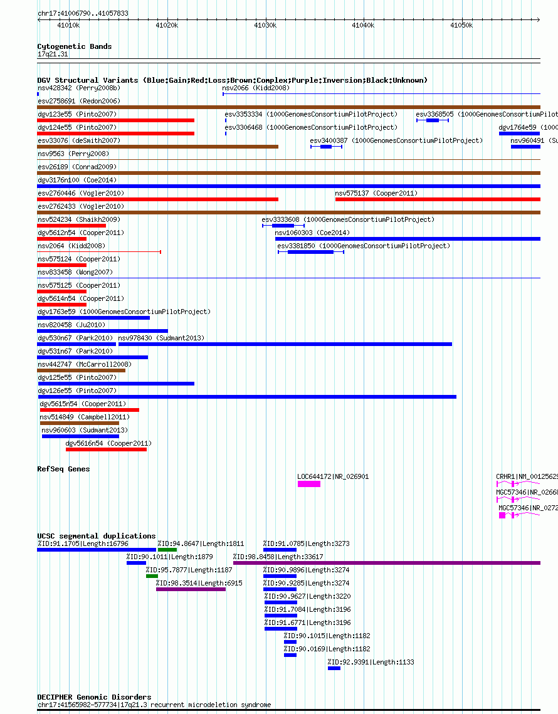The width and height of the screenshot is (558, 714).
Task: Click nsv833458 (Wong2007) label
Action: tap(75, 273)
